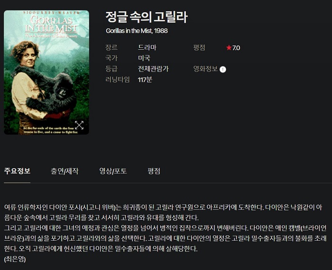Click the 전체관람가 rating grade text
332x270 pixels.
coord(153,69)
